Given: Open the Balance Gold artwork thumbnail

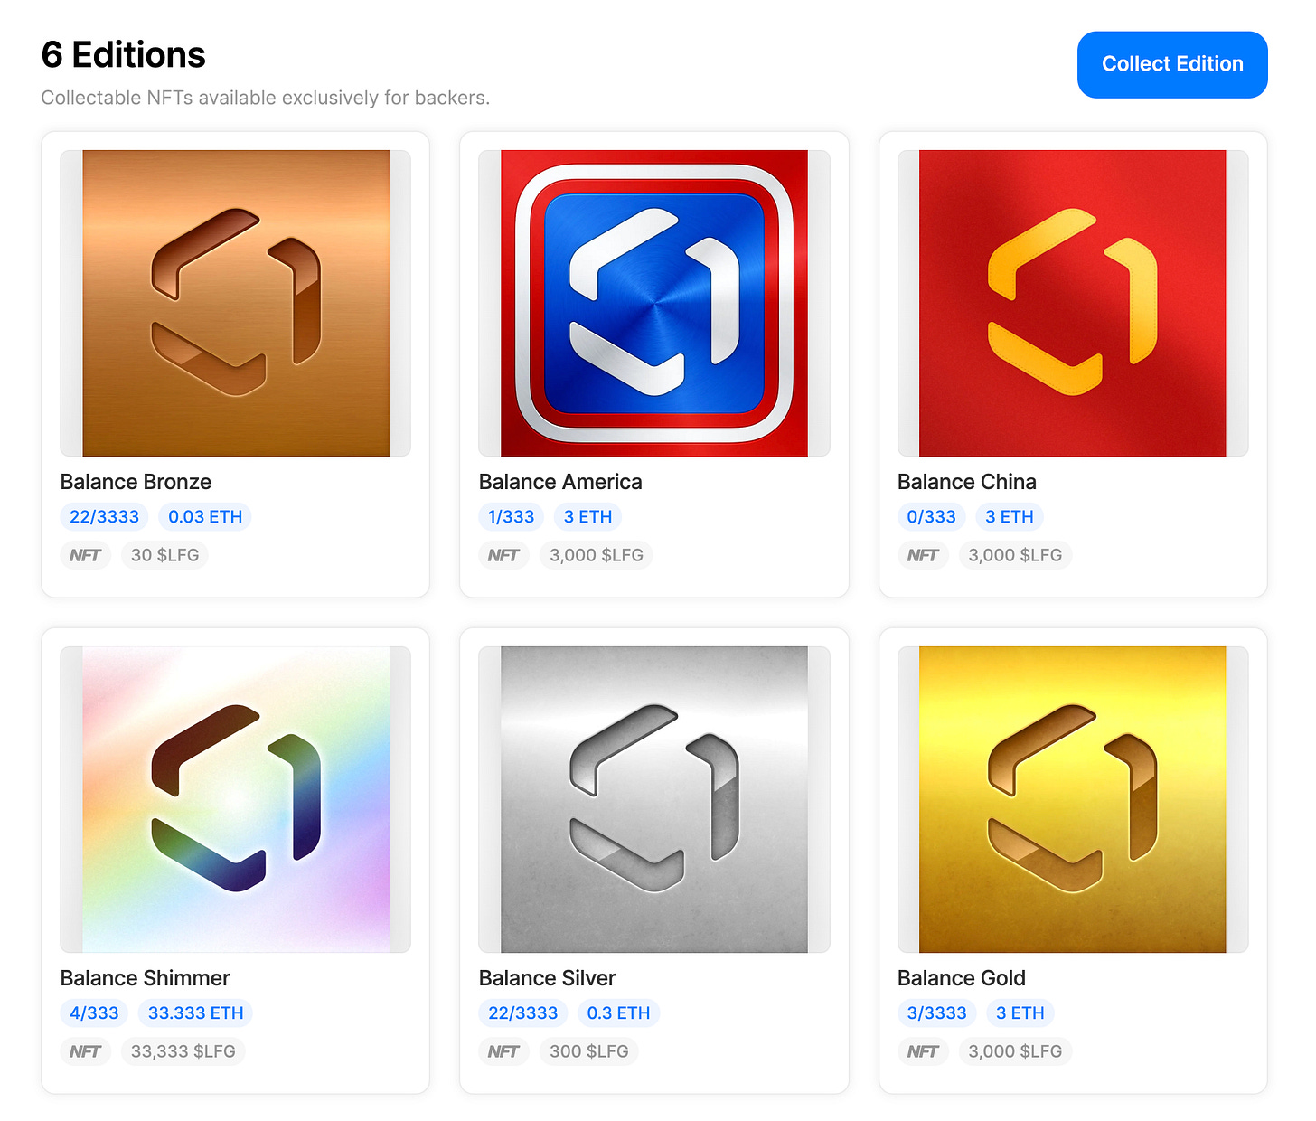Looking at the screenshot, I should click(1073, 799).
